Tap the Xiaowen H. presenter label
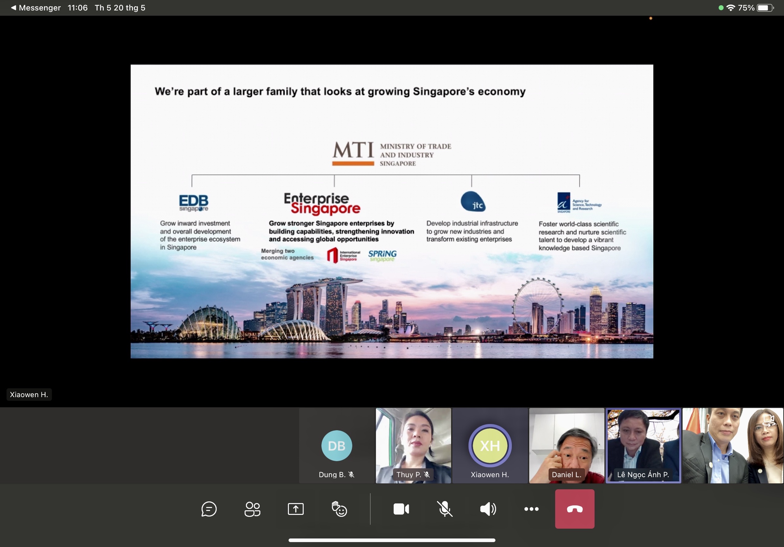Image resolution: width=784 pixels, height=547 pixels. click(x=29, y=395)
